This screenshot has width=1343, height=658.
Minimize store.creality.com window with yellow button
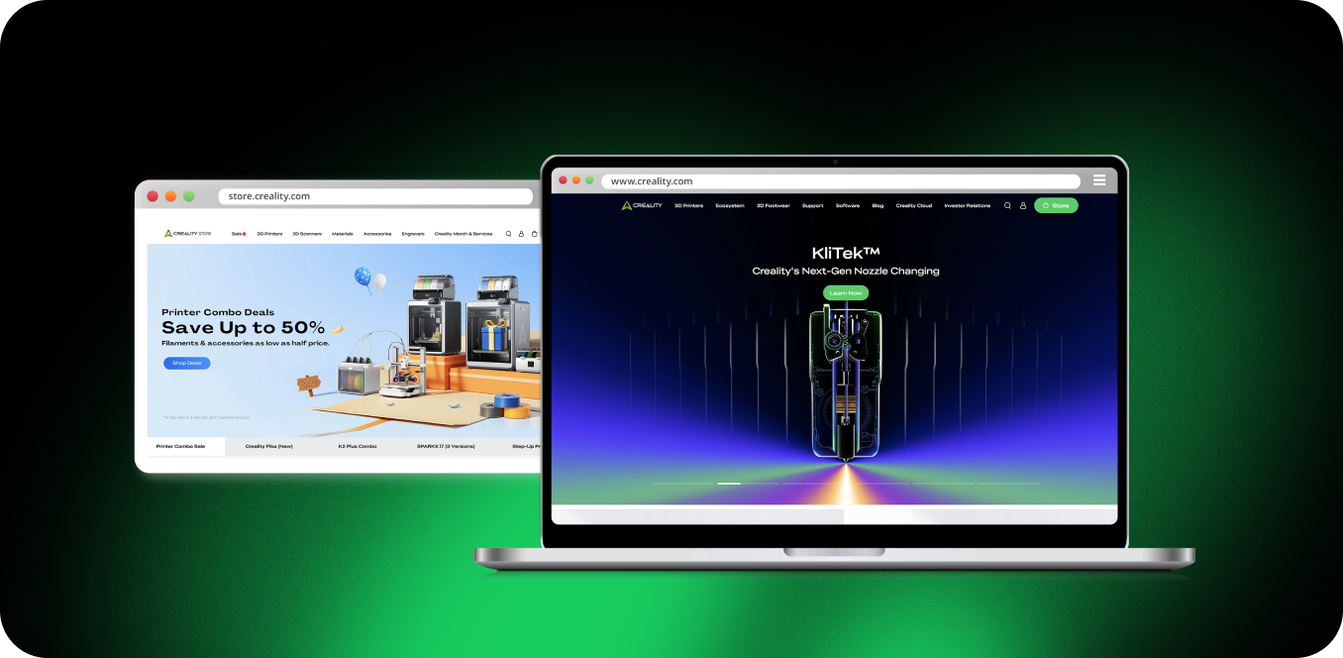click(x=170, y=196)
